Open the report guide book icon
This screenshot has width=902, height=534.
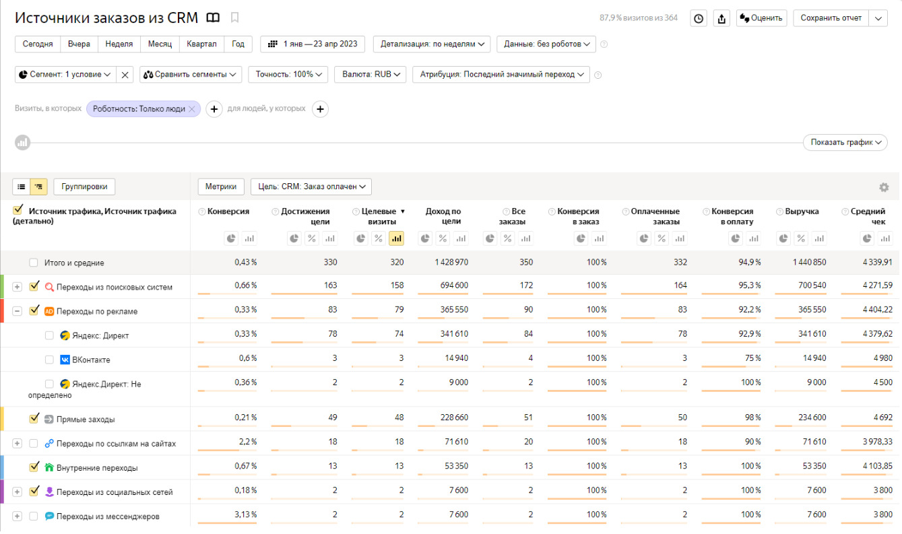213,18
